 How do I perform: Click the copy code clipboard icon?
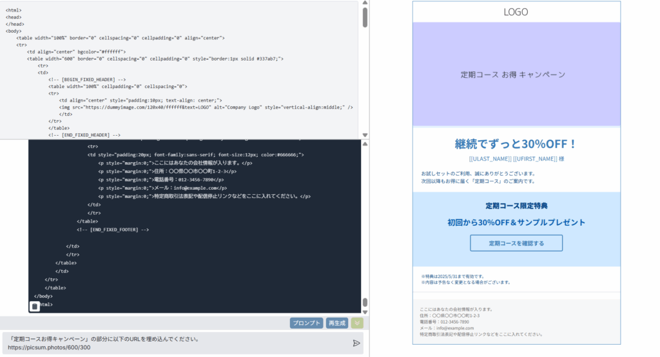(x=35, y=306)
